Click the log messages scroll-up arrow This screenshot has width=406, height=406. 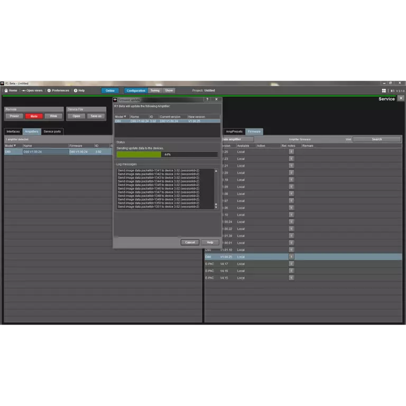click(x=216, y=171)
